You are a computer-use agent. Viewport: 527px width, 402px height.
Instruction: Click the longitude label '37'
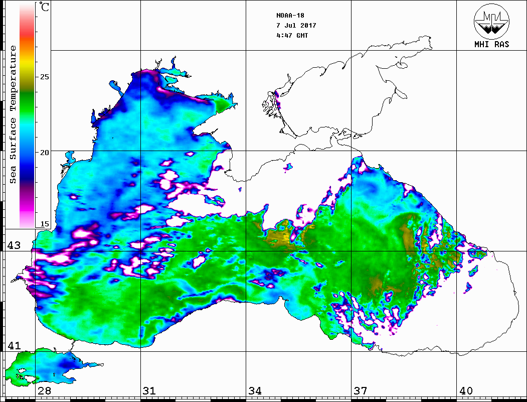(361, 391)
